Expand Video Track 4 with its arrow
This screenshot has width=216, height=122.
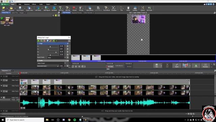pos(1,76)
